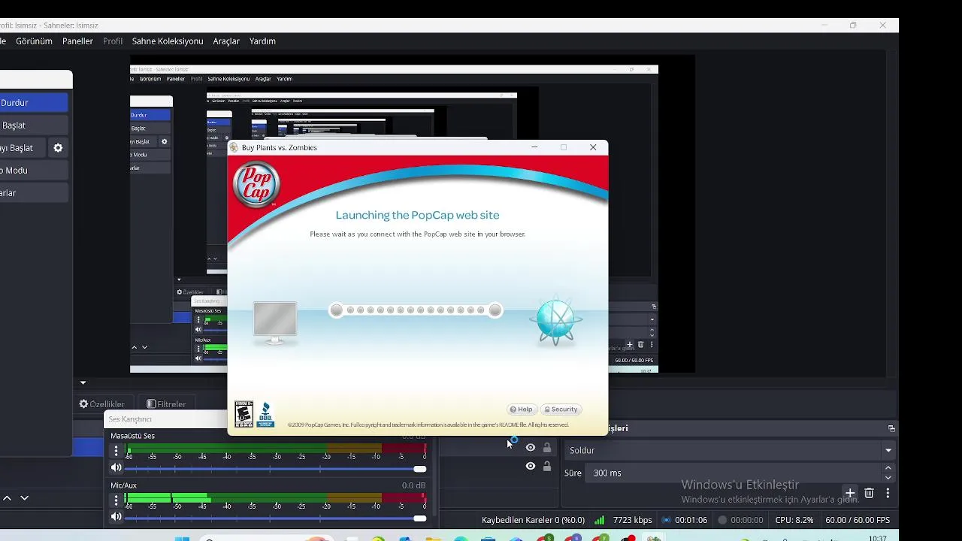Undock the scene transitions panel icon
Viewport: 962px width, 541px height.
click(891, 428)
